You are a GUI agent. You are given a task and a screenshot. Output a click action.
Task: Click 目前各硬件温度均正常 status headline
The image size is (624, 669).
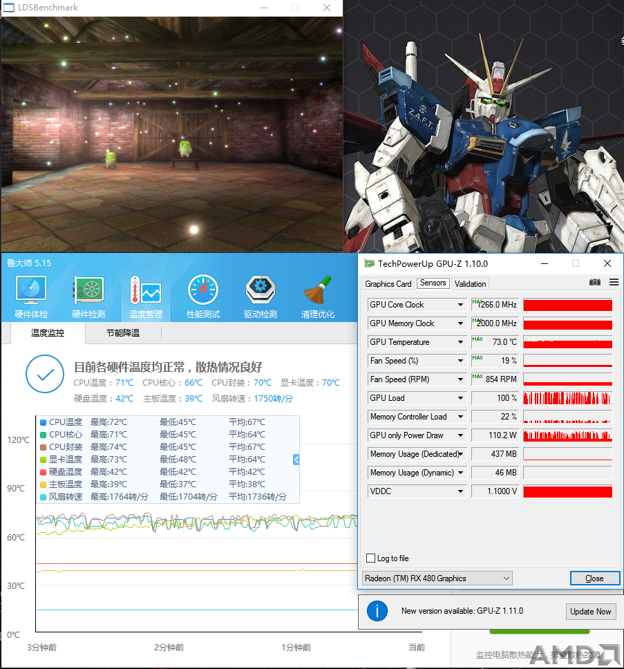coord(168,367)
